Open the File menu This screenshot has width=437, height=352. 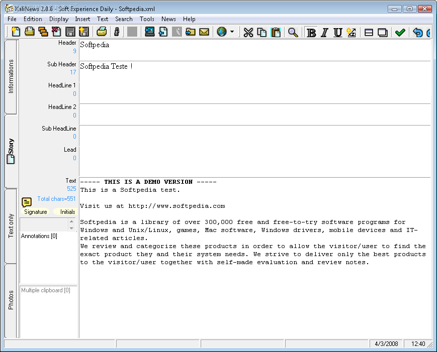12,19
